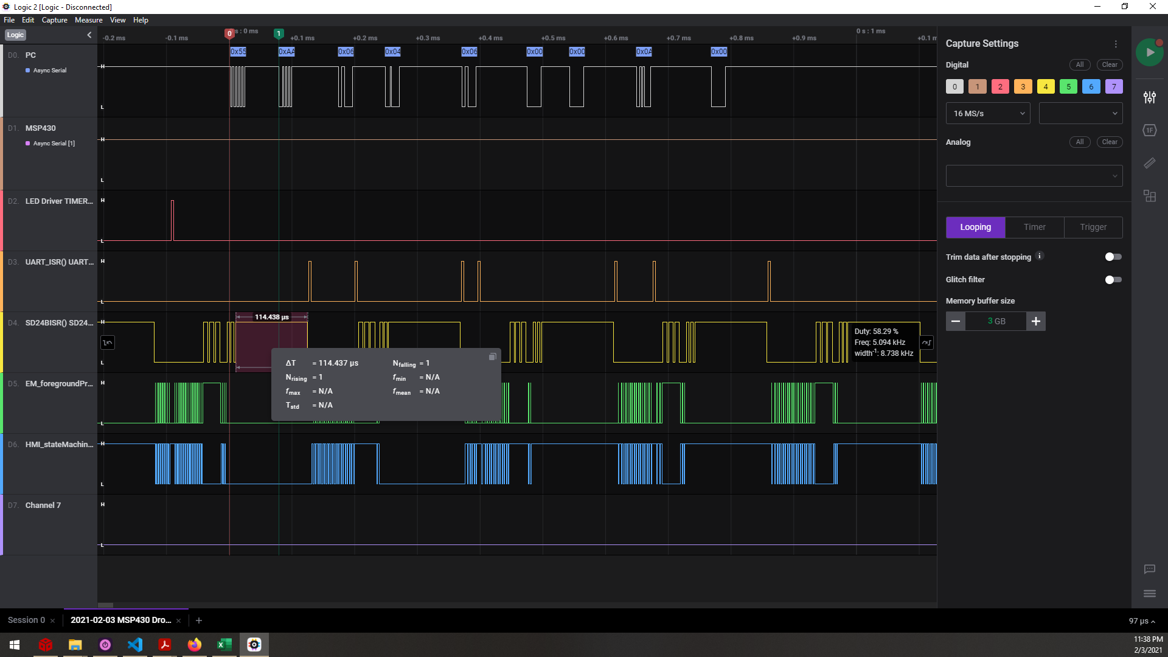Screen dimensions: 1168x657
Task: Enable the Glitch filter switch
Action: click(1113, 280)
